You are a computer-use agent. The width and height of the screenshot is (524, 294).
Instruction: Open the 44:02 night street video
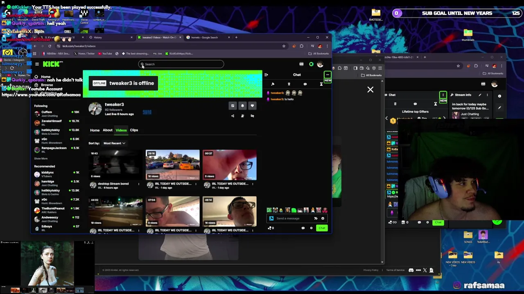[115, 212]
